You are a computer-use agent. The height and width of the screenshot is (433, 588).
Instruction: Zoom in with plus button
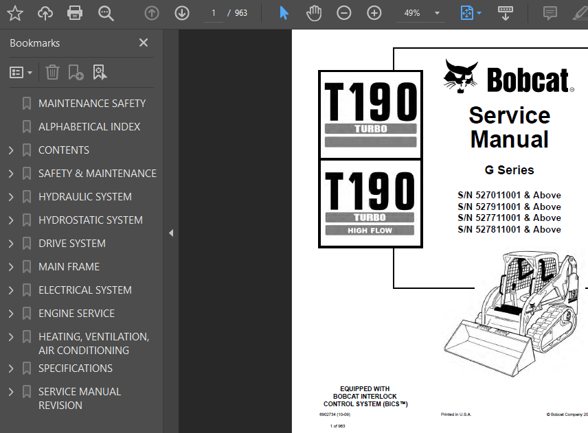pyautogui.click(x=374, y=13)
